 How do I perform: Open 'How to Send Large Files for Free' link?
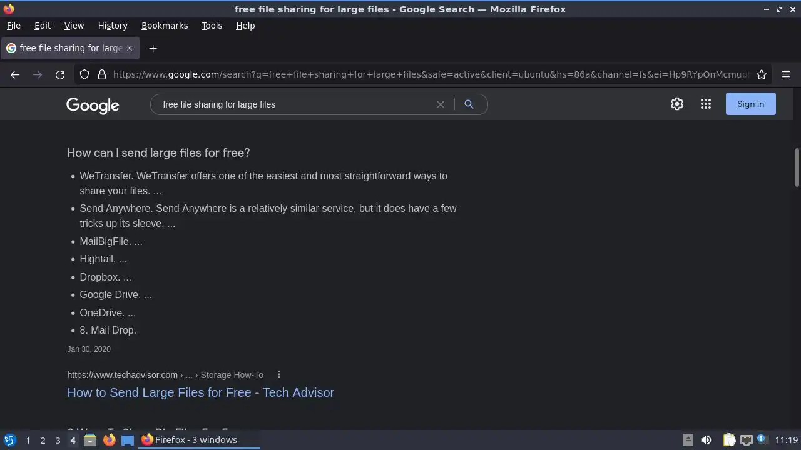(x=201, y=392)
